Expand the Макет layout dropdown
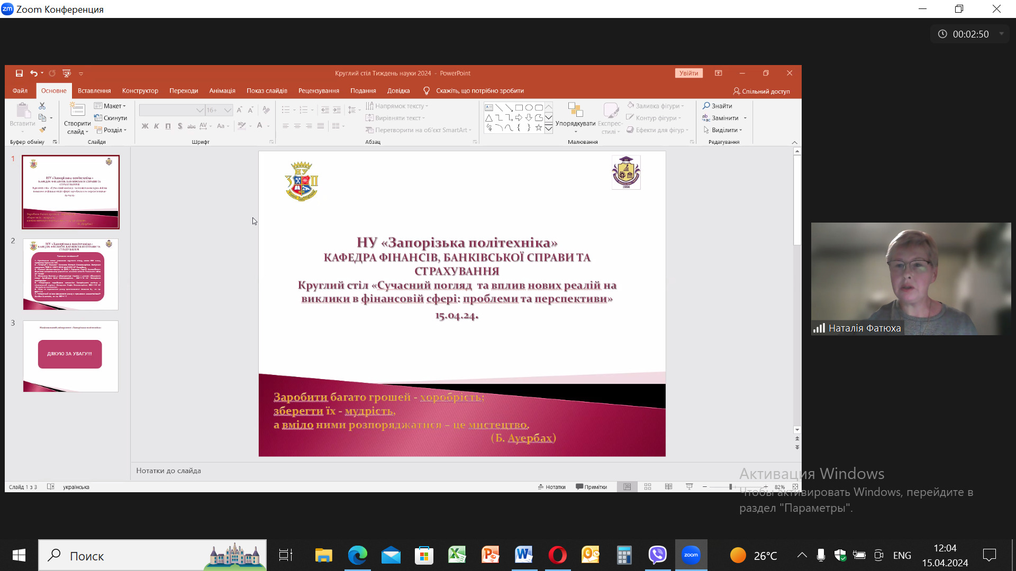Viewport: 1016px width, 571px height. 111,106
